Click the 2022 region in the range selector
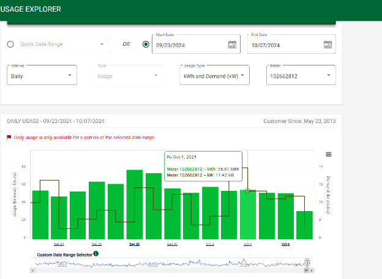 [62, 265]
